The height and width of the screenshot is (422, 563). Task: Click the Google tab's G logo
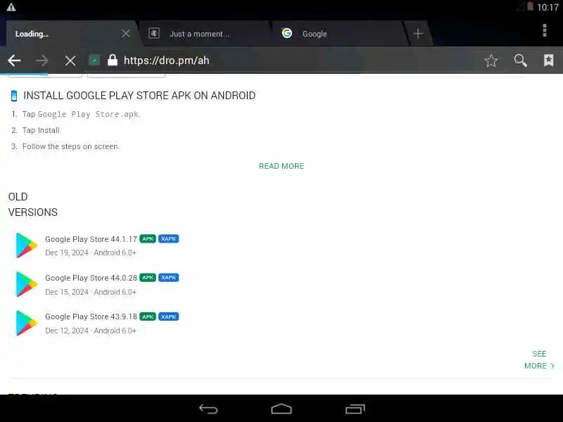tap(287, 33)
